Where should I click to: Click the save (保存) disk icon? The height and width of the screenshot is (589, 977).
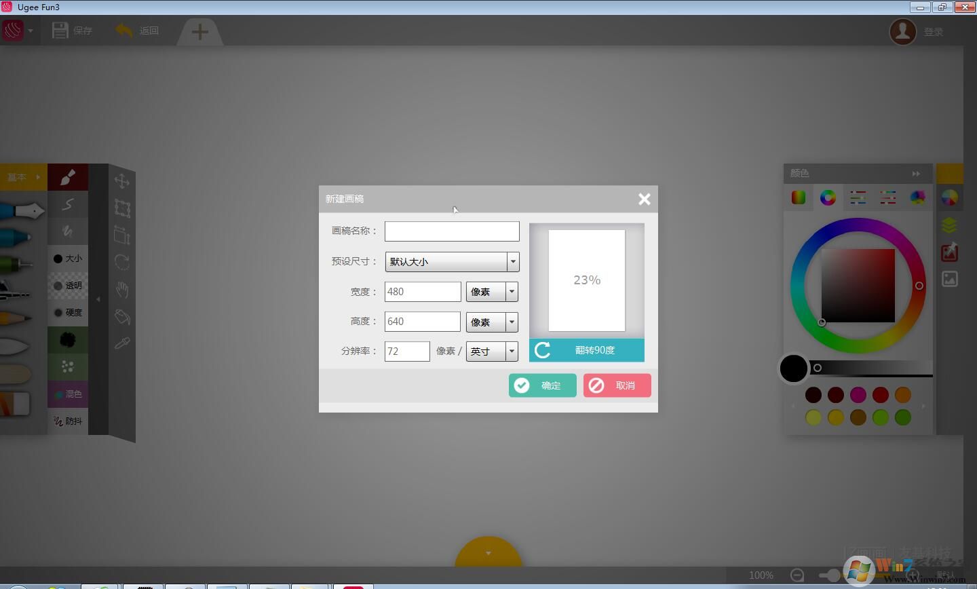coord(60,31)
